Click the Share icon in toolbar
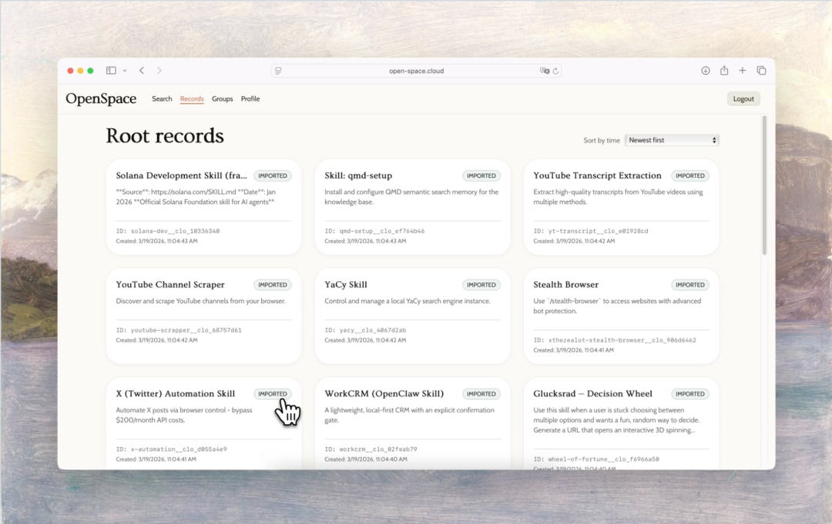This screenshot has width=832, height=524. [723, 71]
